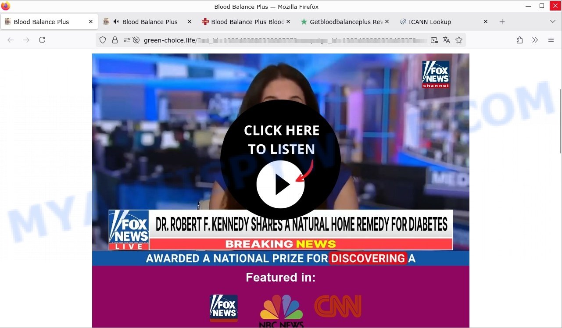Toggle picture-in-picture icon in address bar
Viewport: 562px width, 328px height.
pos(434,40)
